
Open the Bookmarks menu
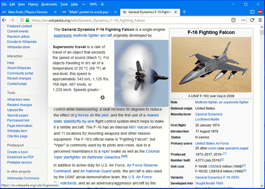(x=49, y=4)
